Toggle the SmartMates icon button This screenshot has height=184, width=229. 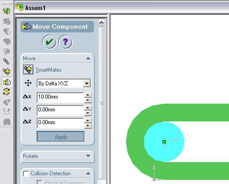[28, 69]
